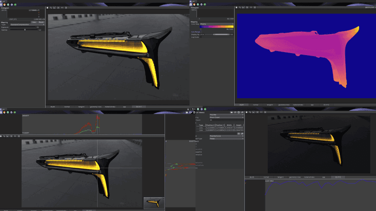376x211 pixels.
Task: Click the orange color-wheel icon in the plasma-map window toolbar
Action: pos(194,5)
